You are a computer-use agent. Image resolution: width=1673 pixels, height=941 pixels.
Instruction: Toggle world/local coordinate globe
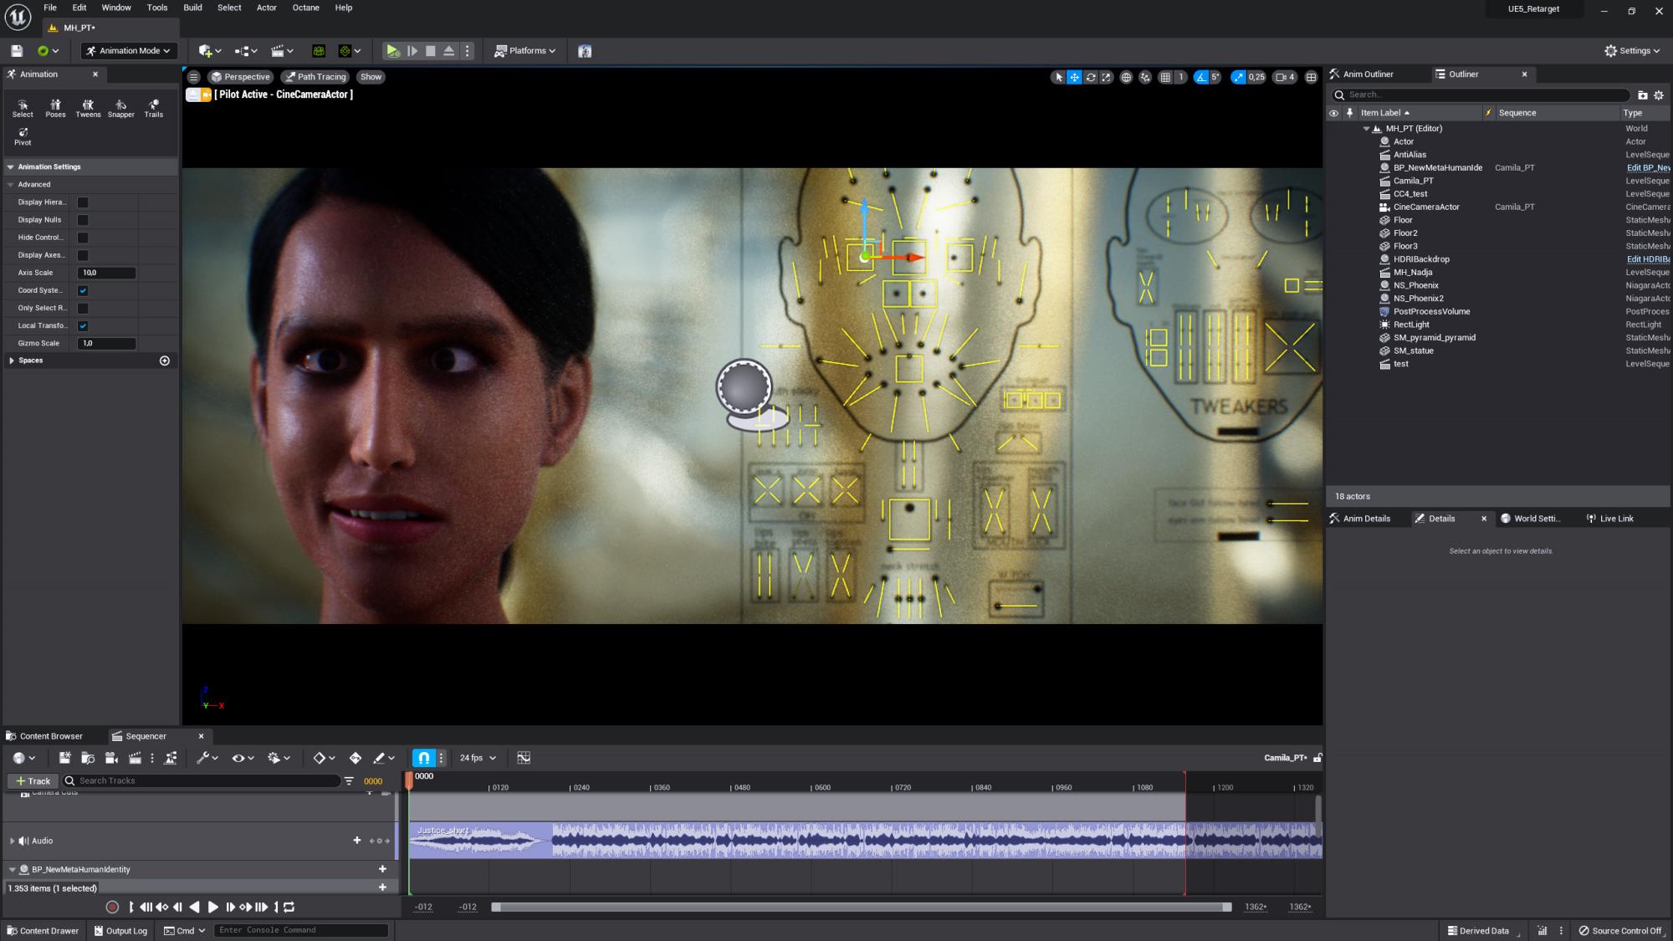click(1126, 77)
